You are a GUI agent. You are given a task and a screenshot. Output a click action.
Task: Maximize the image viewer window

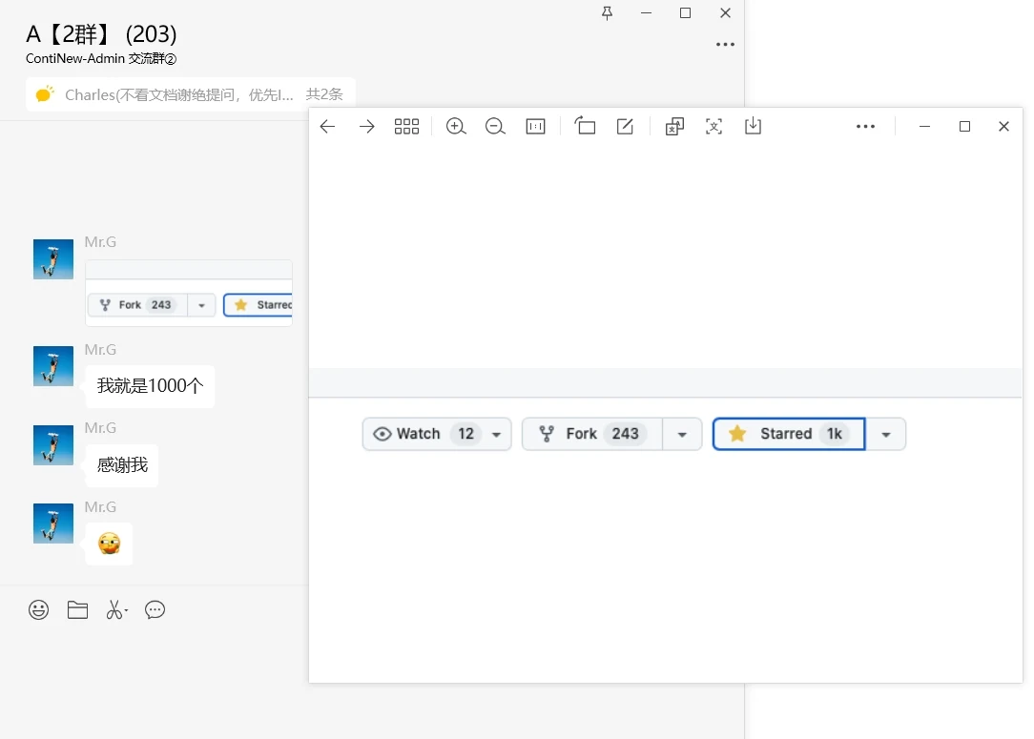pyautogui.click(x=964, y=126)
